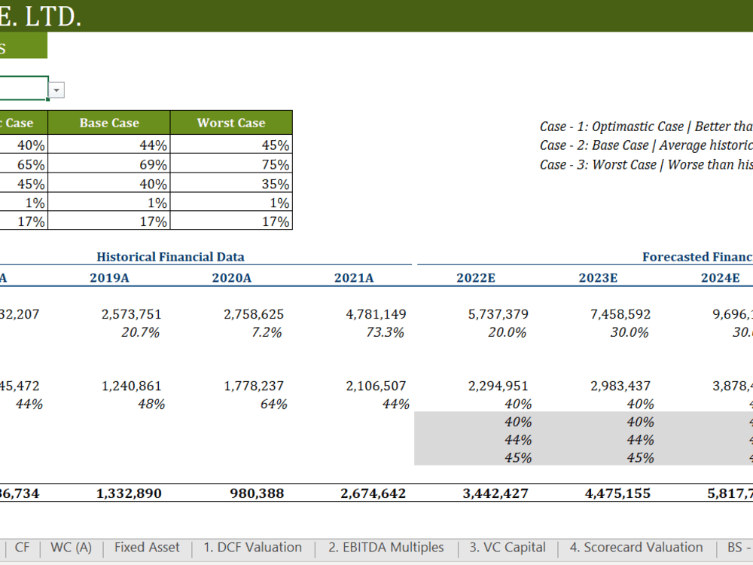Select the bold 2,674,642 total cell
This screenshot has width=753, height=565.
click(373, 493)
